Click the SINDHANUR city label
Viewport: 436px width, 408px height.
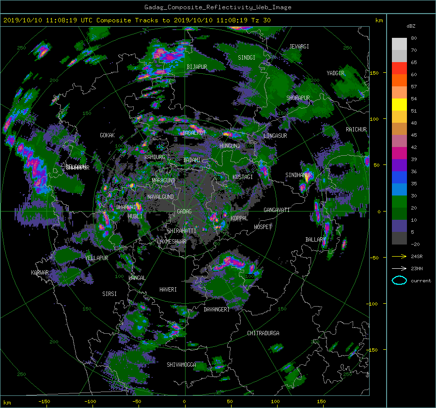298,175
